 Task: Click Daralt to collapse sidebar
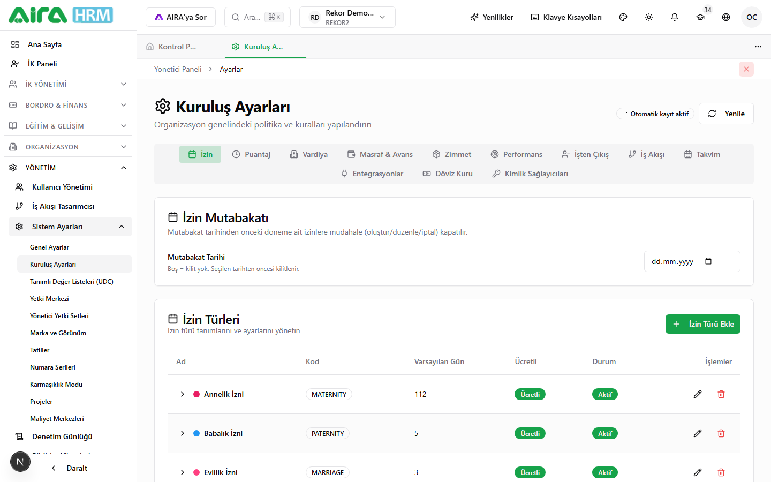click(70, 468)
